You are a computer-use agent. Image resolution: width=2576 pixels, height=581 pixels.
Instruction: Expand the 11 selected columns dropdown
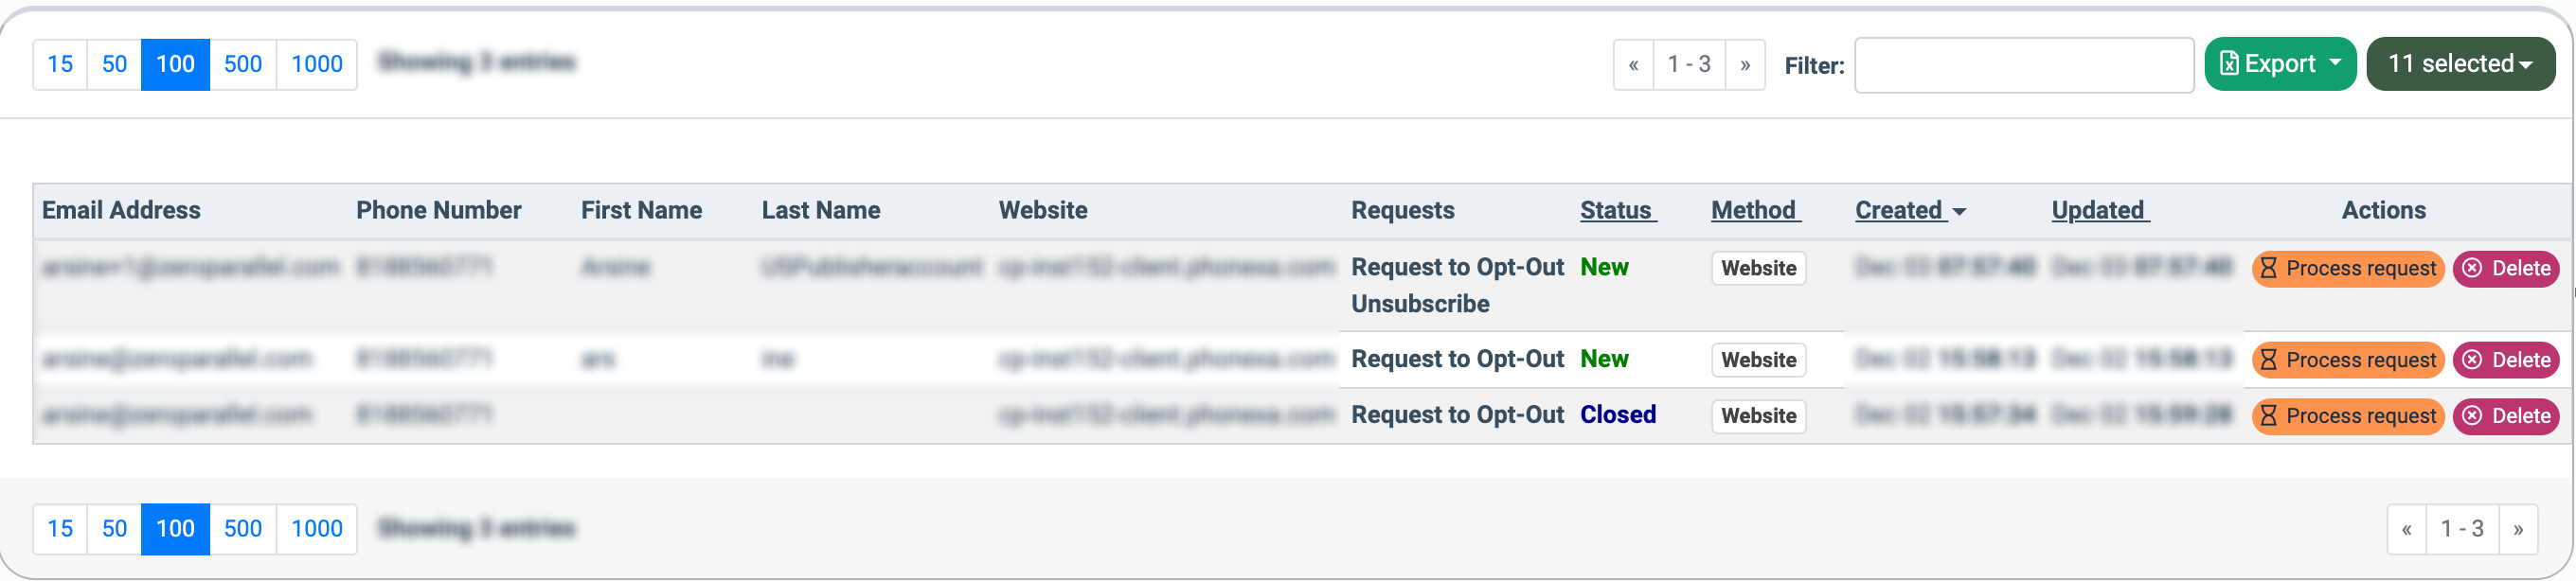pos(2526,64)
